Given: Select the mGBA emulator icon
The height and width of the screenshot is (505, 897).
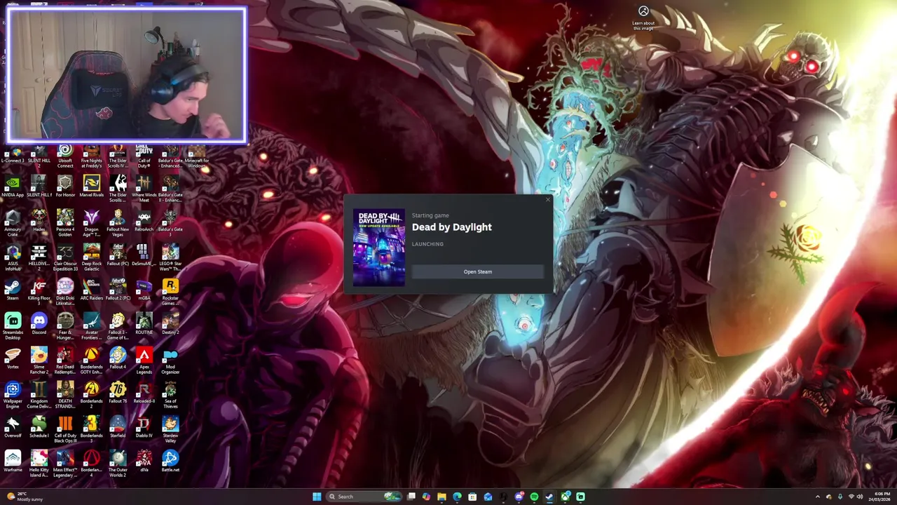Looking at the screenshot, I should point(144,290).
